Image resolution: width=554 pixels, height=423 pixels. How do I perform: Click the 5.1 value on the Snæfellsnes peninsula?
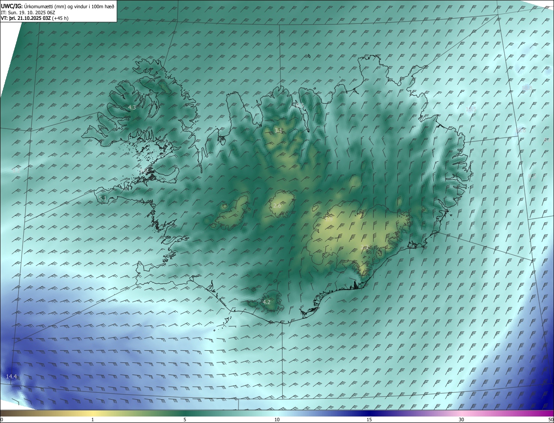coord(103,198)
